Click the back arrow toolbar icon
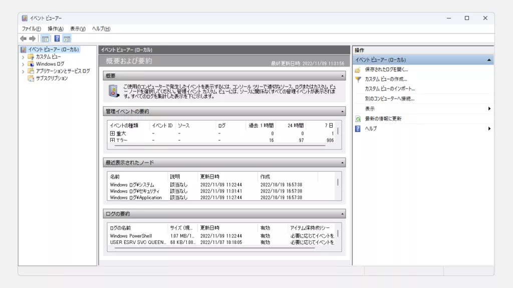The height and width of the screenshot is (288, 513). pyautogui.click(x=23, y=38)
